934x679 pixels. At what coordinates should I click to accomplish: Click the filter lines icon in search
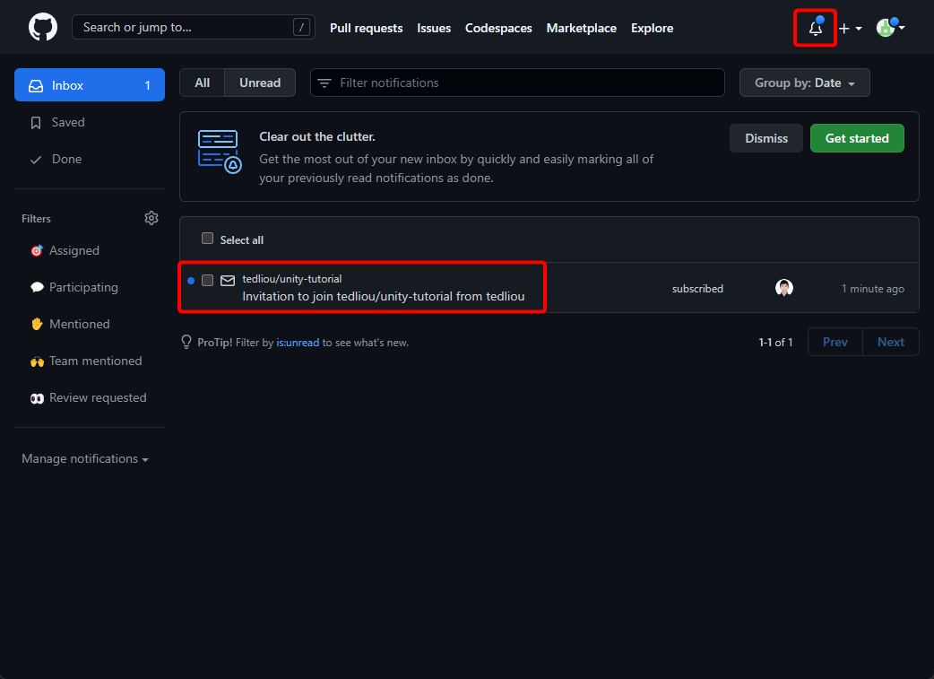click(324, 83)
